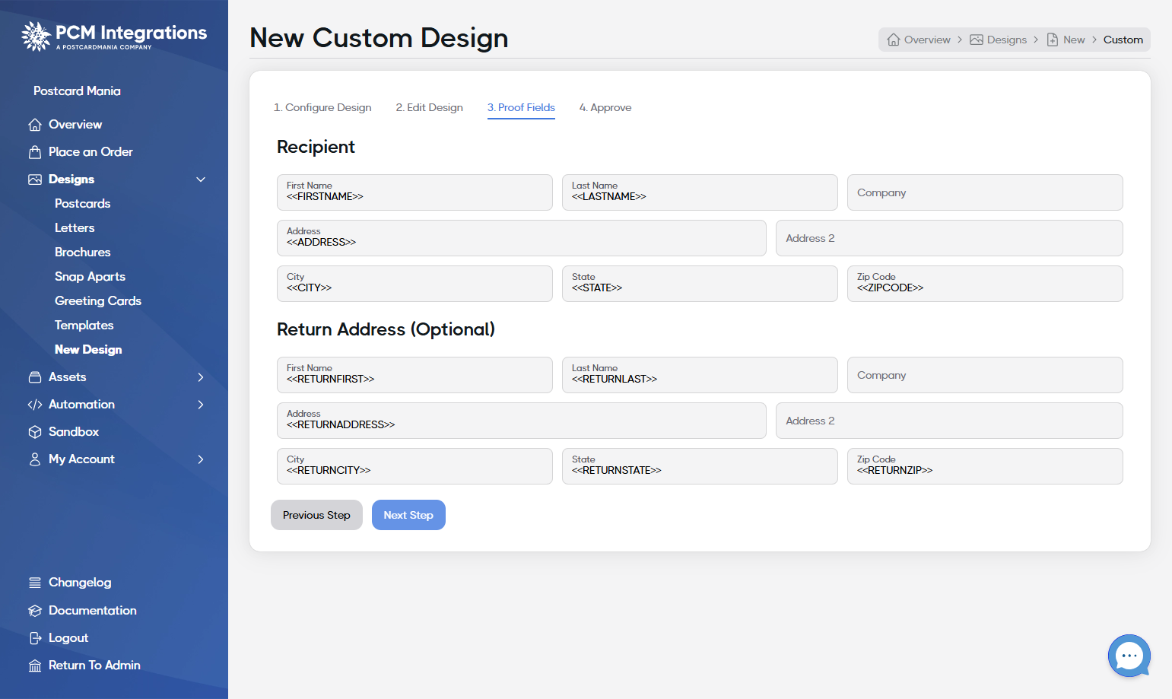Go to the 4. Approve tab
The height and width of the screenshot is (699, 1172).
[x=605, y=107]
